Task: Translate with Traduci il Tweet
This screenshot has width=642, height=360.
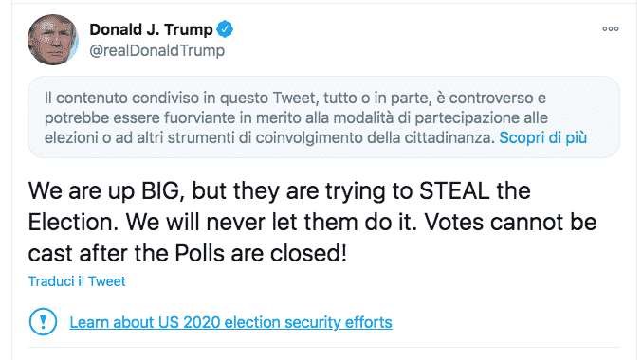Action: (77, 281)
